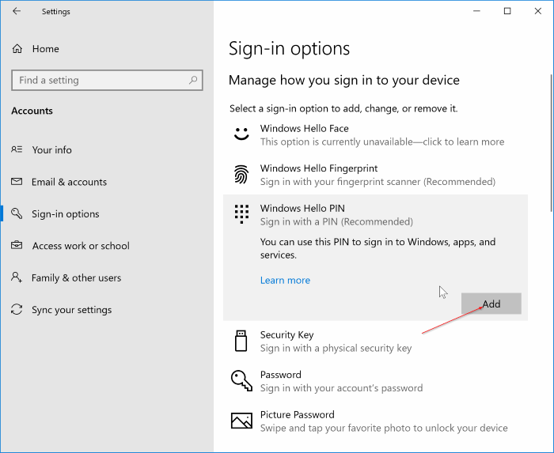Image resolution: width=554 pixels, height=453 pixels.
Task: Expand the Windows Hello Face option
Action: (x=375, y=134)
